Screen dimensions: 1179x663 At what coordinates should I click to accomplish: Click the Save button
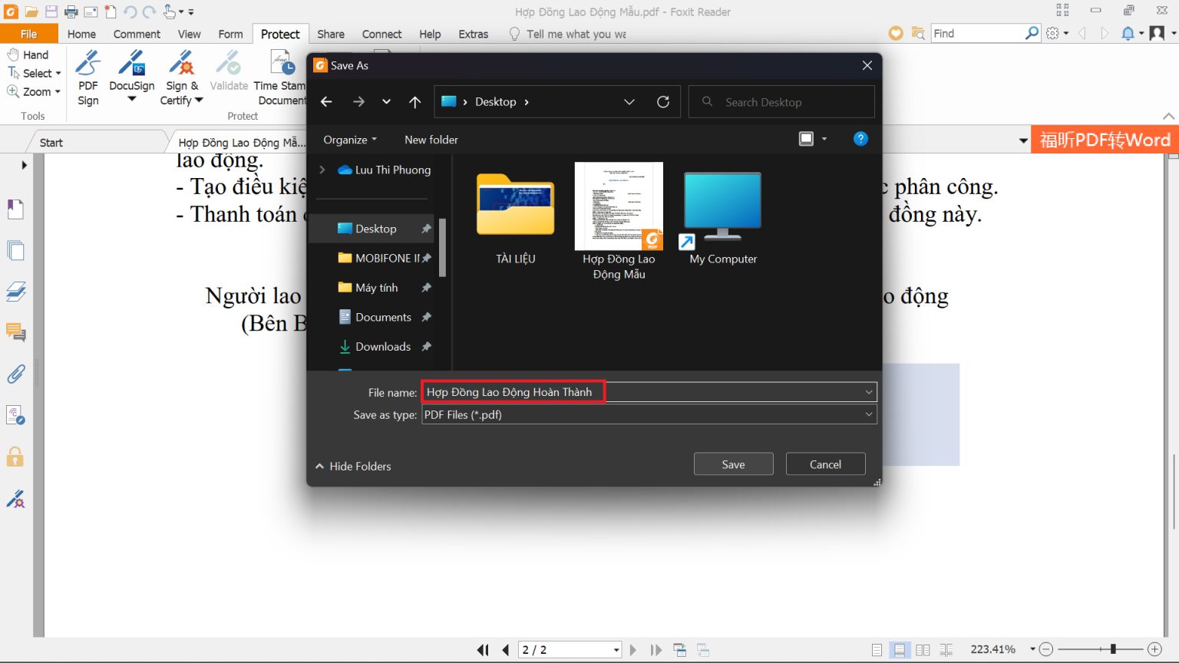732,463
